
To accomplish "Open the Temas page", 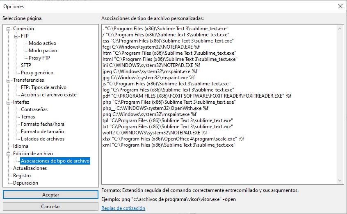I will click(x=28, y=116).
